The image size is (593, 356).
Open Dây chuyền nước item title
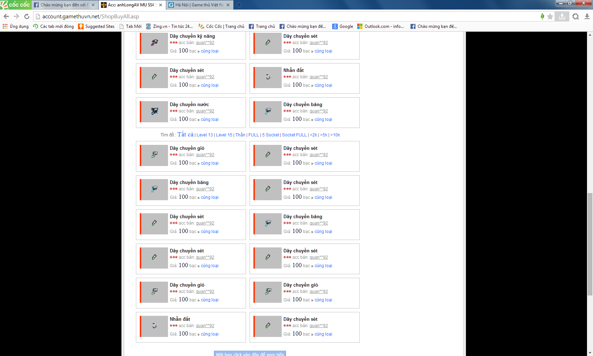(189, 104)
